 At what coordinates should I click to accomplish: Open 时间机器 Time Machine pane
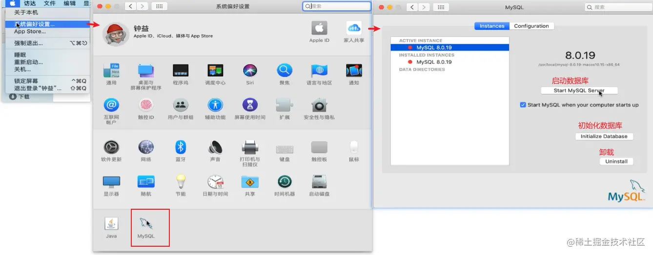click(x=285, y=182)
